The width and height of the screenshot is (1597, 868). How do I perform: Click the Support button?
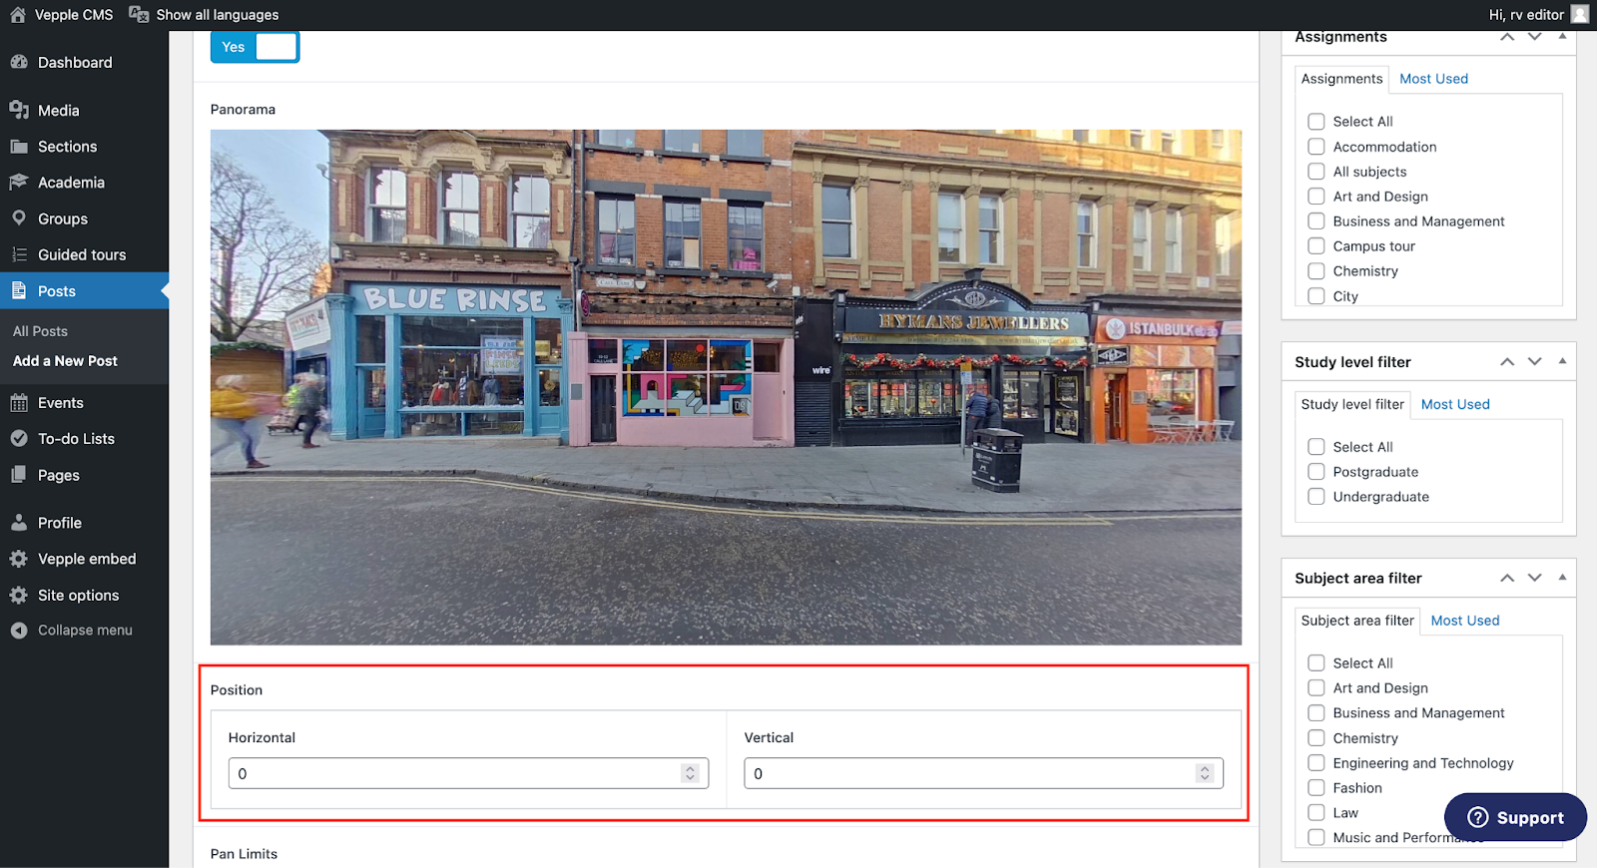click(x=1515, y=817)
